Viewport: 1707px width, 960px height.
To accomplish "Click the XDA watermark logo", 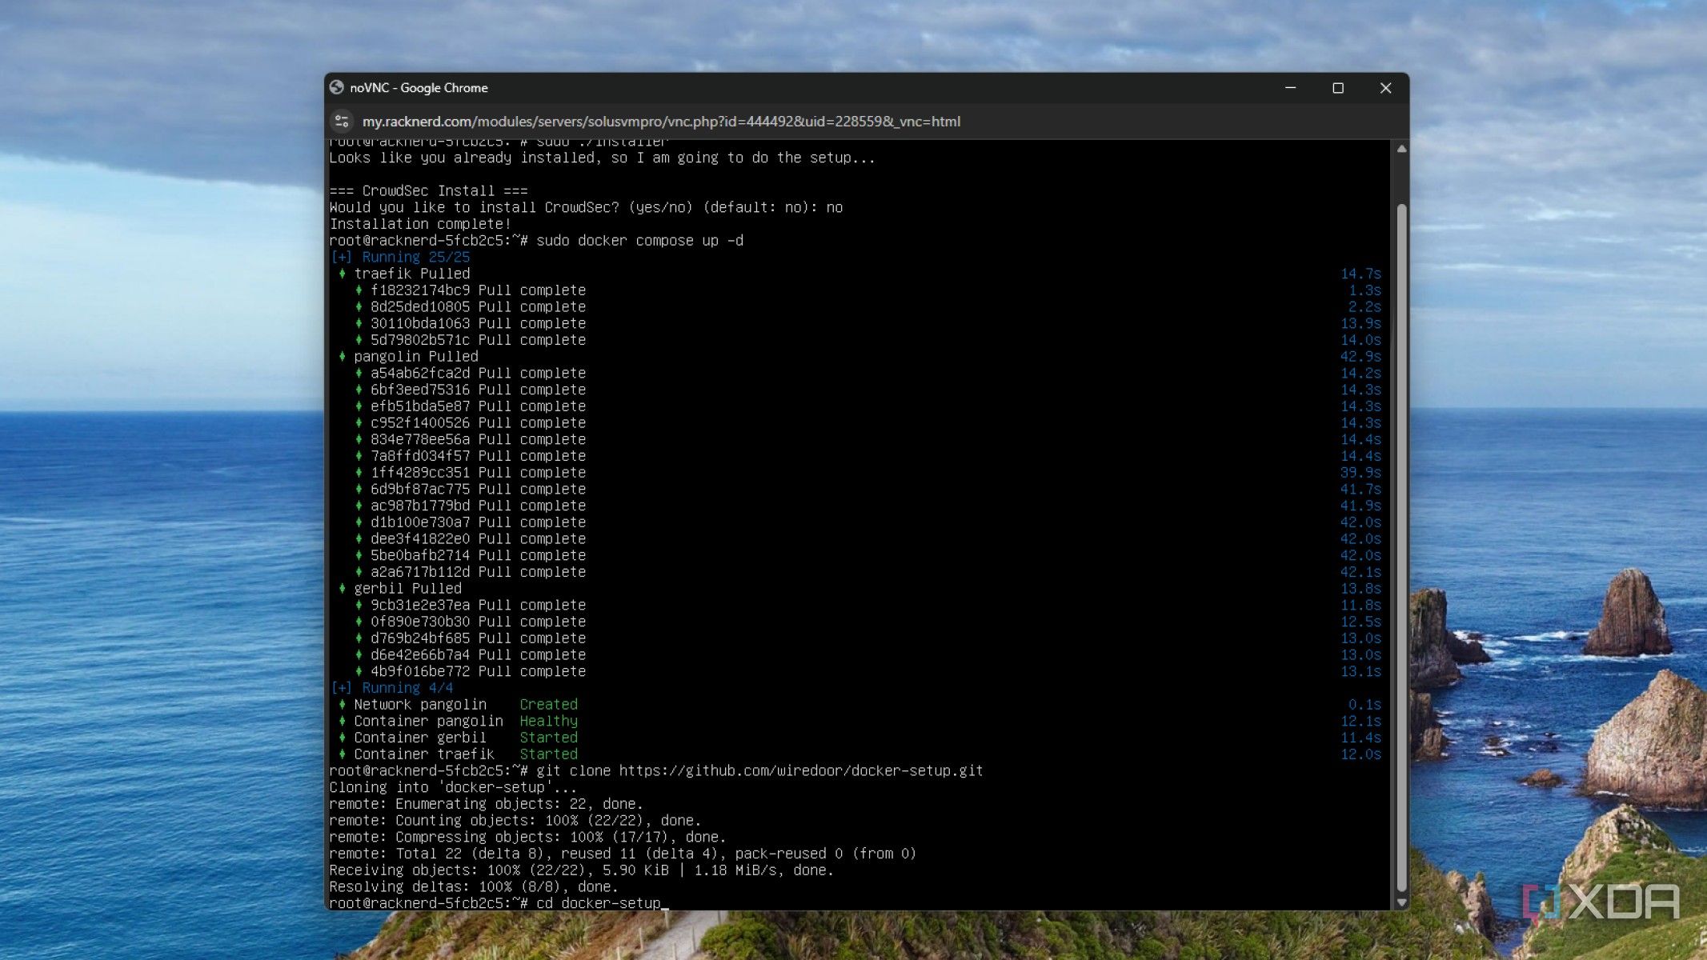I will 1602,902.
